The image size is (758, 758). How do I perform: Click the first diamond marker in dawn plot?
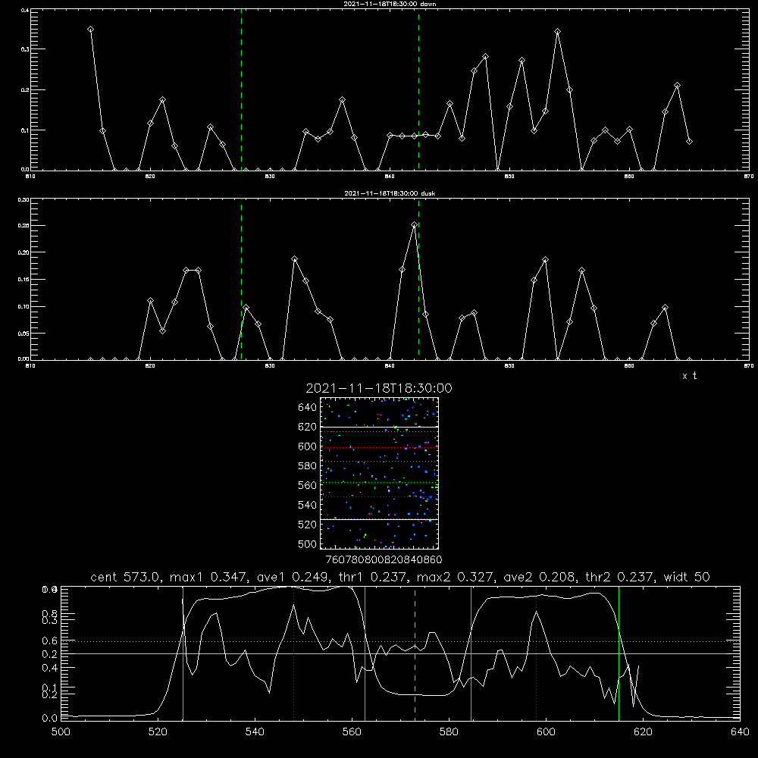point(90,30)
